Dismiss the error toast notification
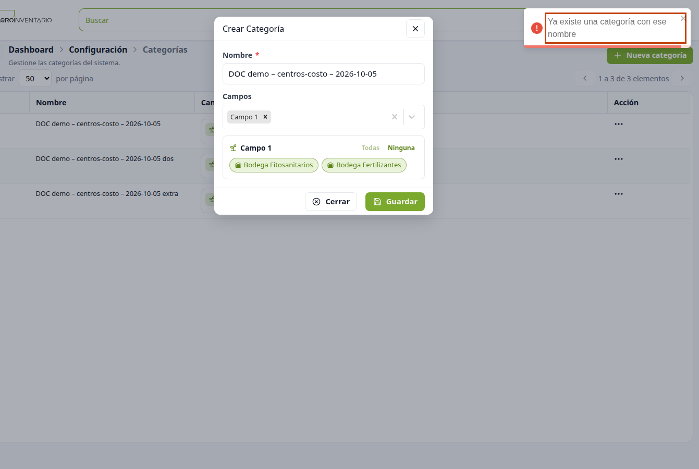The height and width of the screenshot is (469, 699). coord(683,19)
